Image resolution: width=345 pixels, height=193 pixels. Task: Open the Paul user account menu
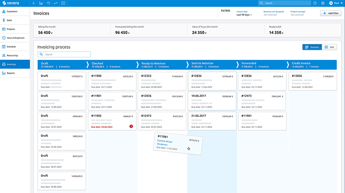(334, 3)
